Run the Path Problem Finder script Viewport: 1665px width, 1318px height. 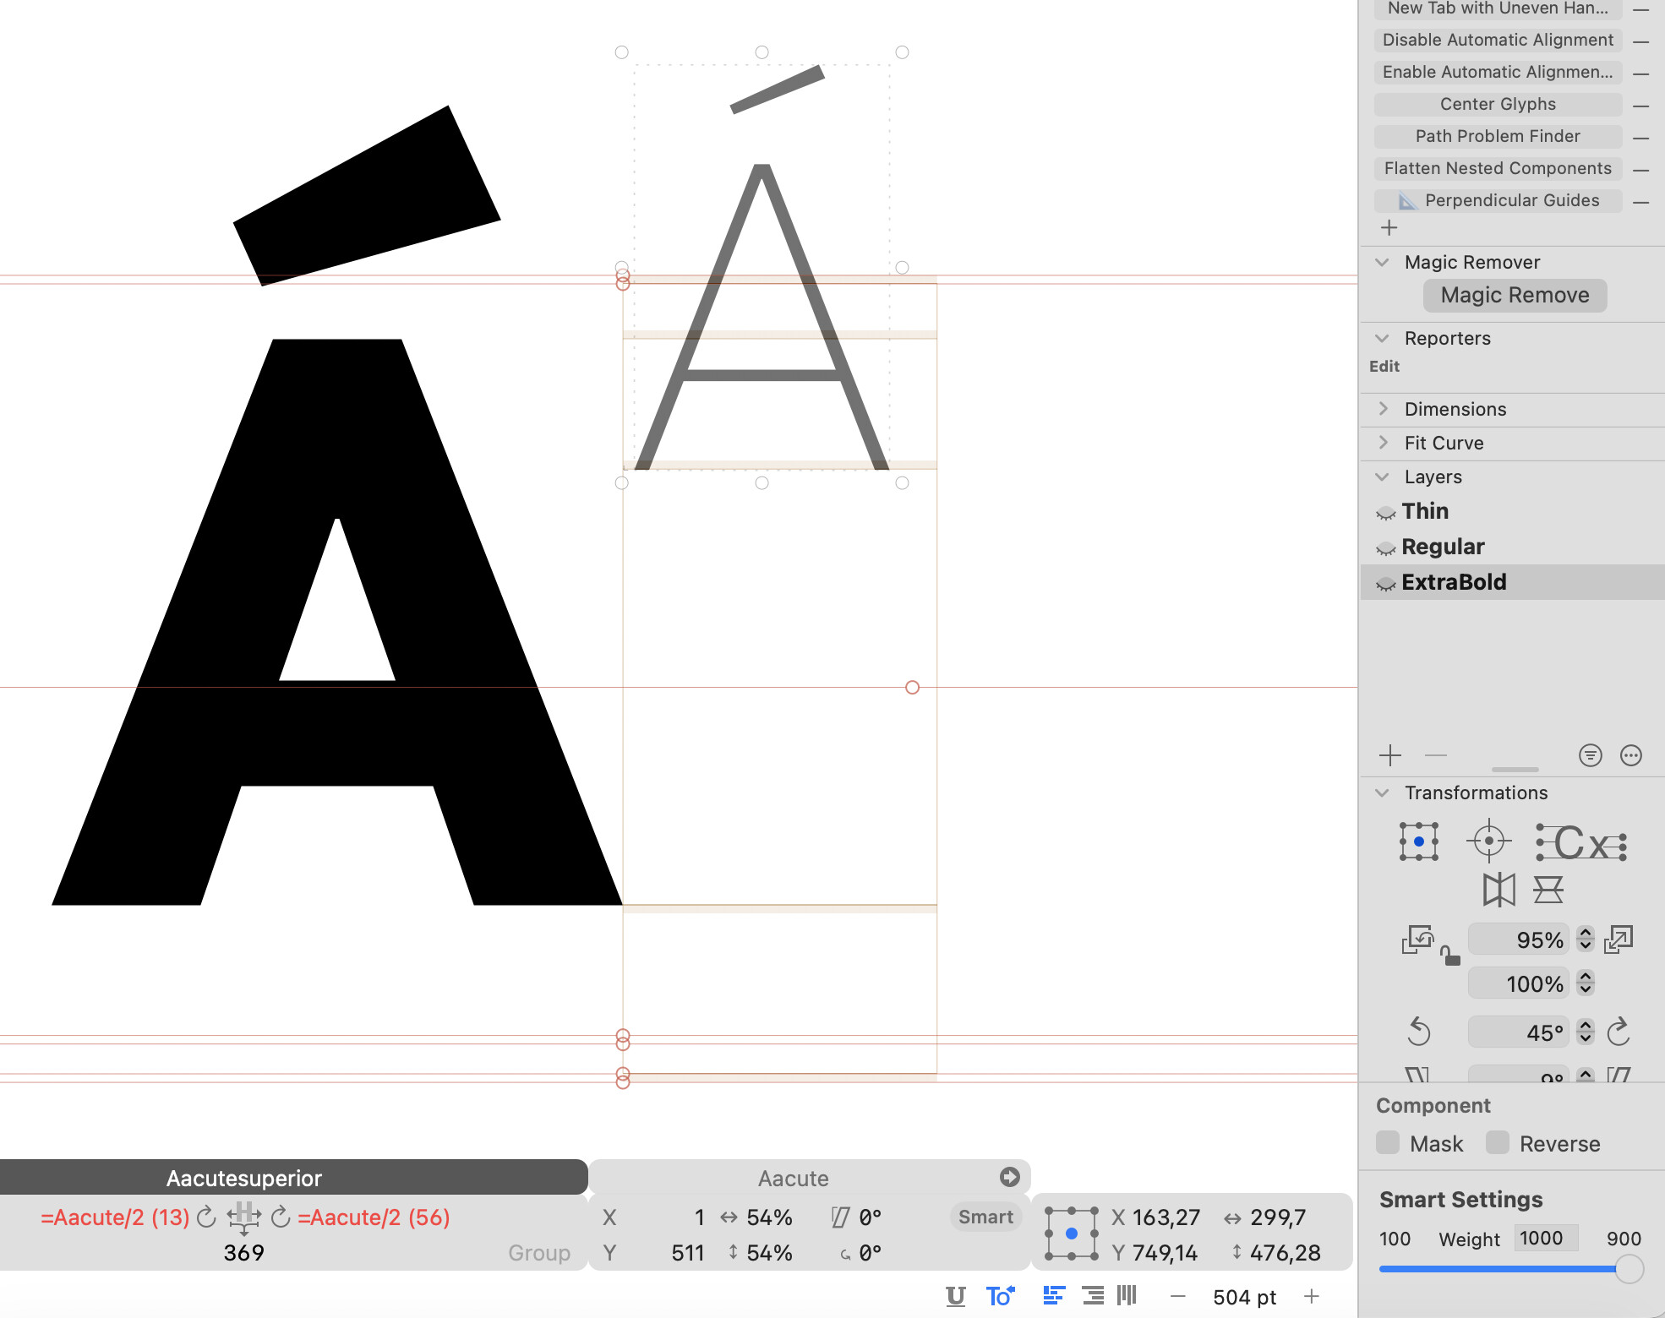(1498, 136)
